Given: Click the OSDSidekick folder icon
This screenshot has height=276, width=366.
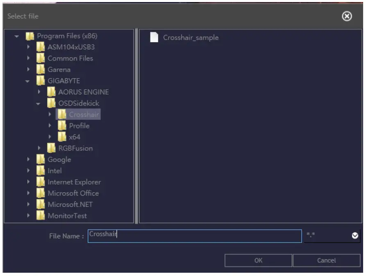Looking at the screenshot, I should click(51, 103).
